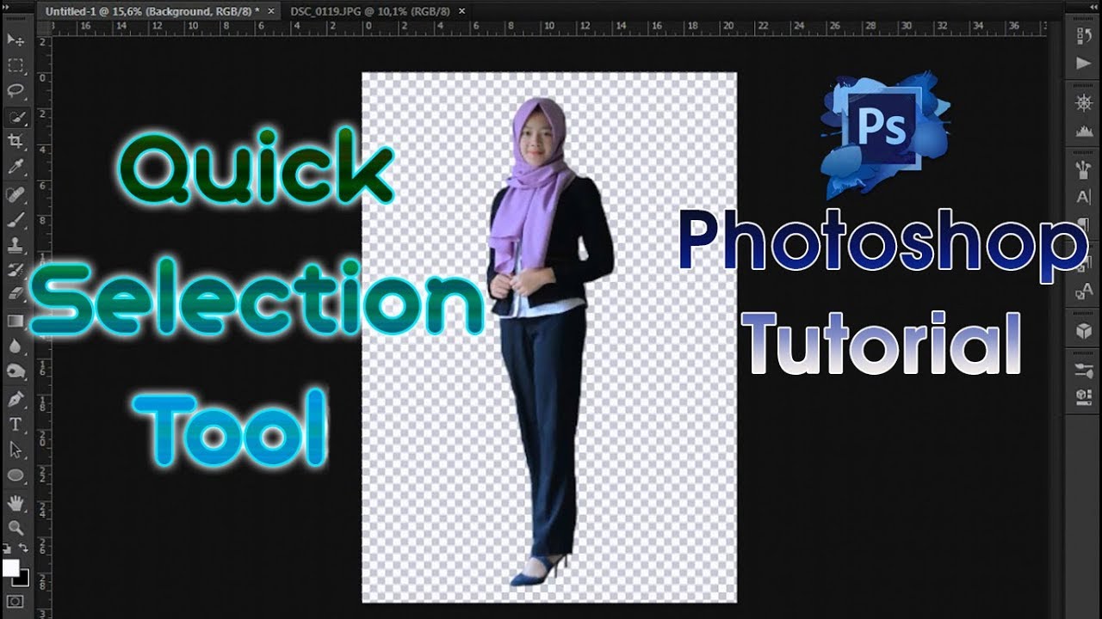Select the Dodge tool

click(15, 371)
